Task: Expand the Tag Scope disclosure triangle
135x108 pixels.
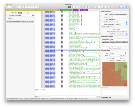Action: click(7, 18)
